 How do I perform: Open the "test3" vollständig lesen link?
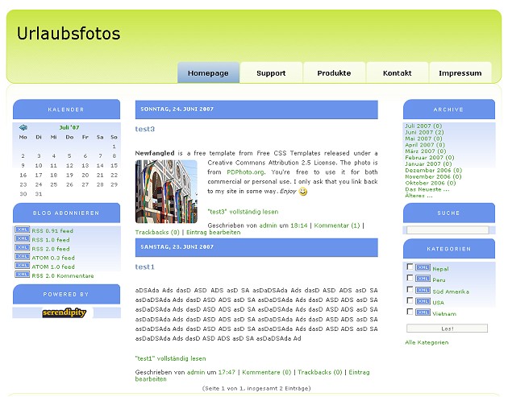click(x=243, y=212)
